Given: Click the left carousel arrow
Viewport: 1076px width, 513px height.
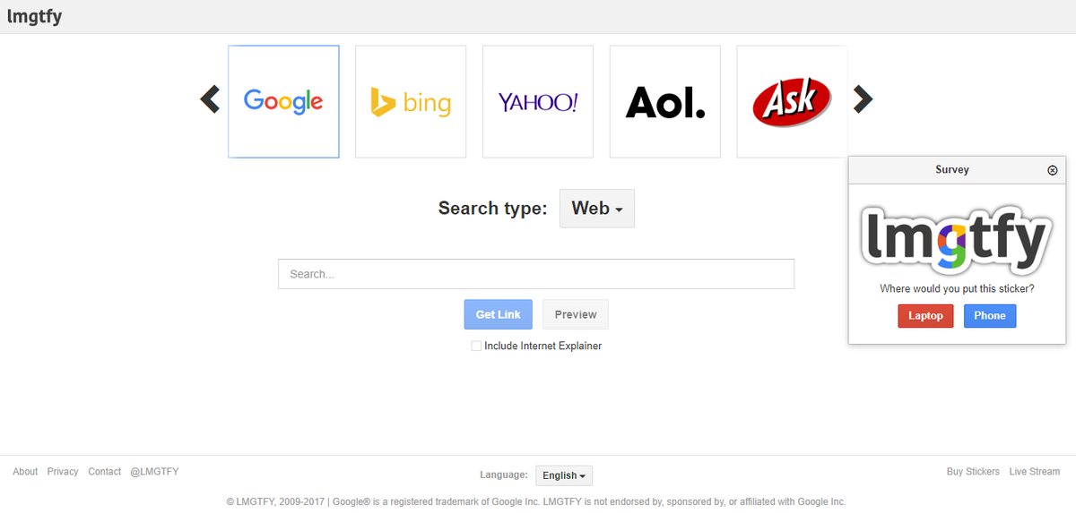Looking at the screenshot, I should (210, 99).
